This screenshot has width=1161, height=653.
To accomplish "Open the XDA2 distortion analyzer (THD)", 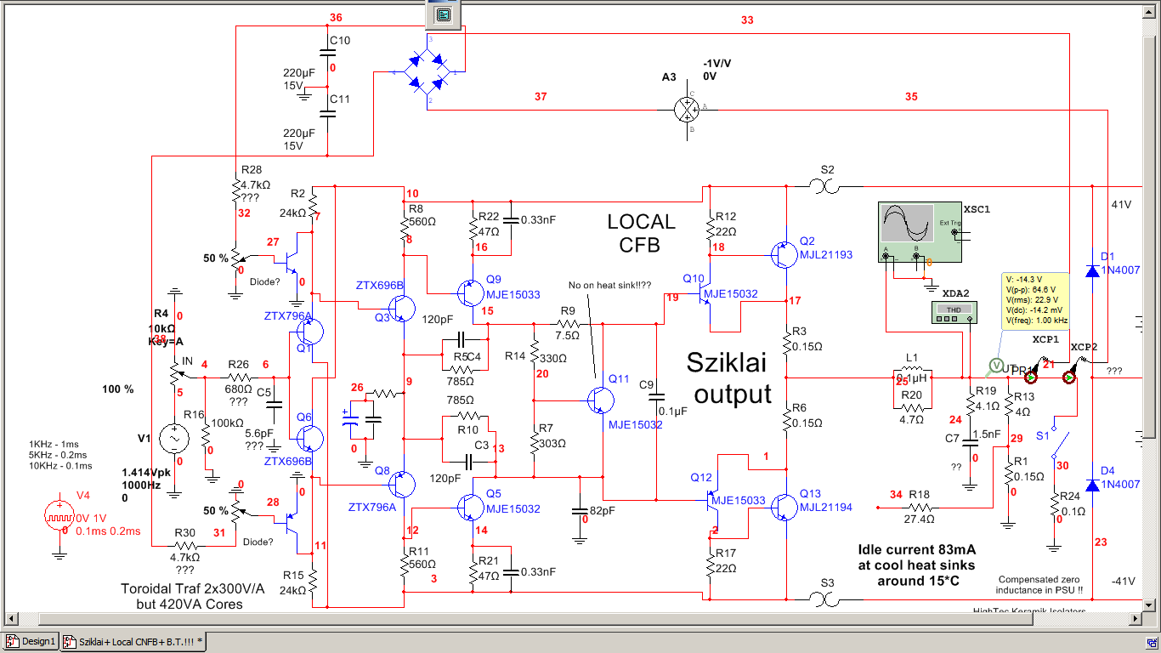I will [x=953, y=313].
